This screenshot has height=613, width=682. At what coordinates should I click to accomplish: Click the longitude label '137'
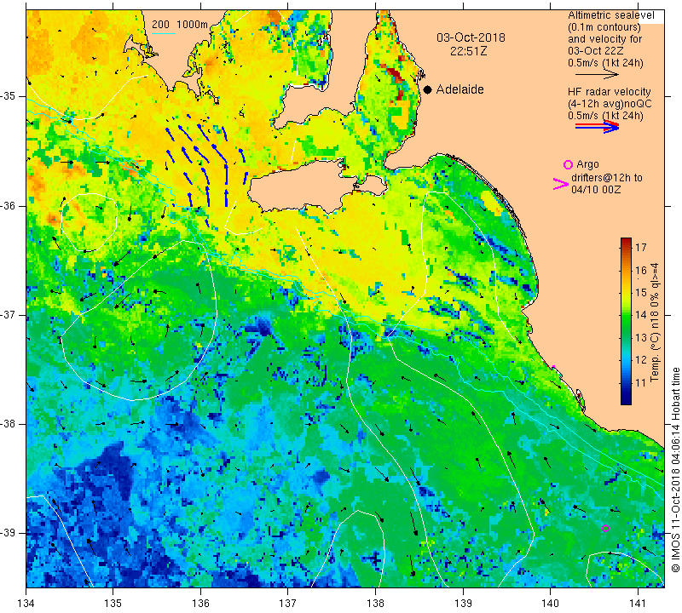pyautogui.click(x=288, y=603)
